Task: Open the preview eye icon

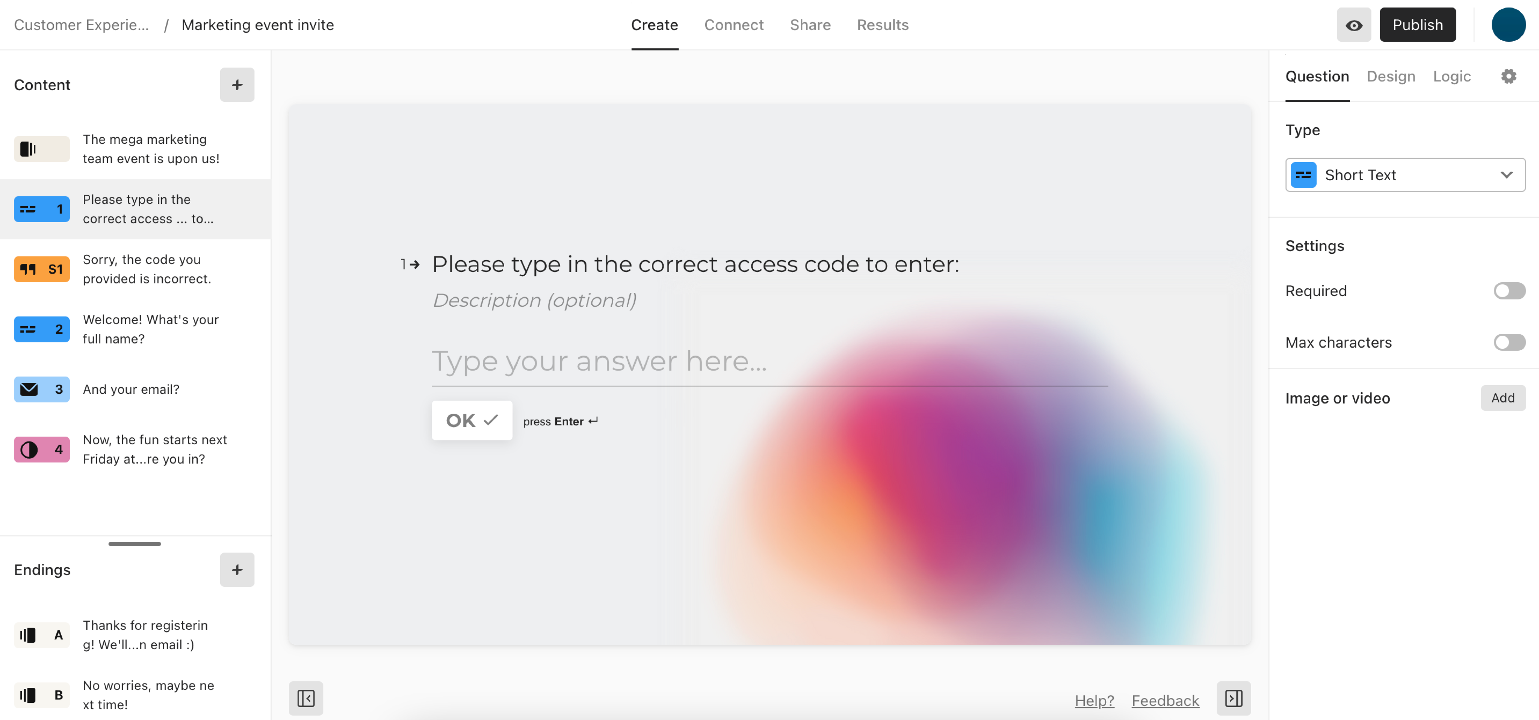Action: pyautogui.click(x=1354, y=24)
